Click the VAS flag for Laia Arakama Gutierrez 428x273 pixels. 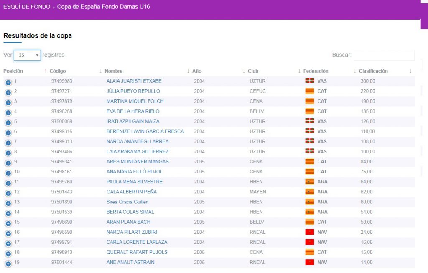310,151
